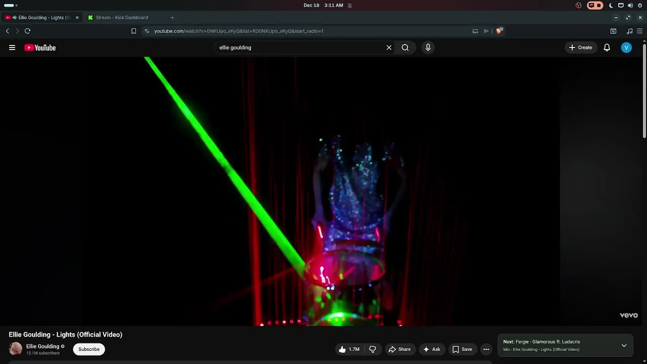Go to YouTube home via logo
647x364 pixels.
[x=40, y=48]
